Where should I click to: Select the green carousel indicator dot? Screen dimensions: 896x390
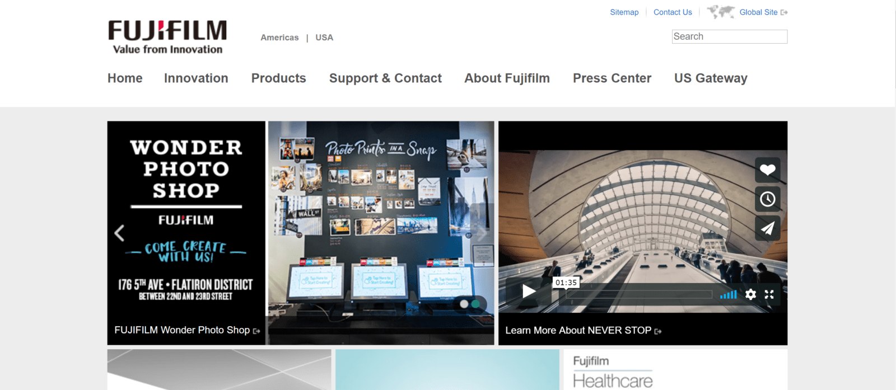click(475, 304)
